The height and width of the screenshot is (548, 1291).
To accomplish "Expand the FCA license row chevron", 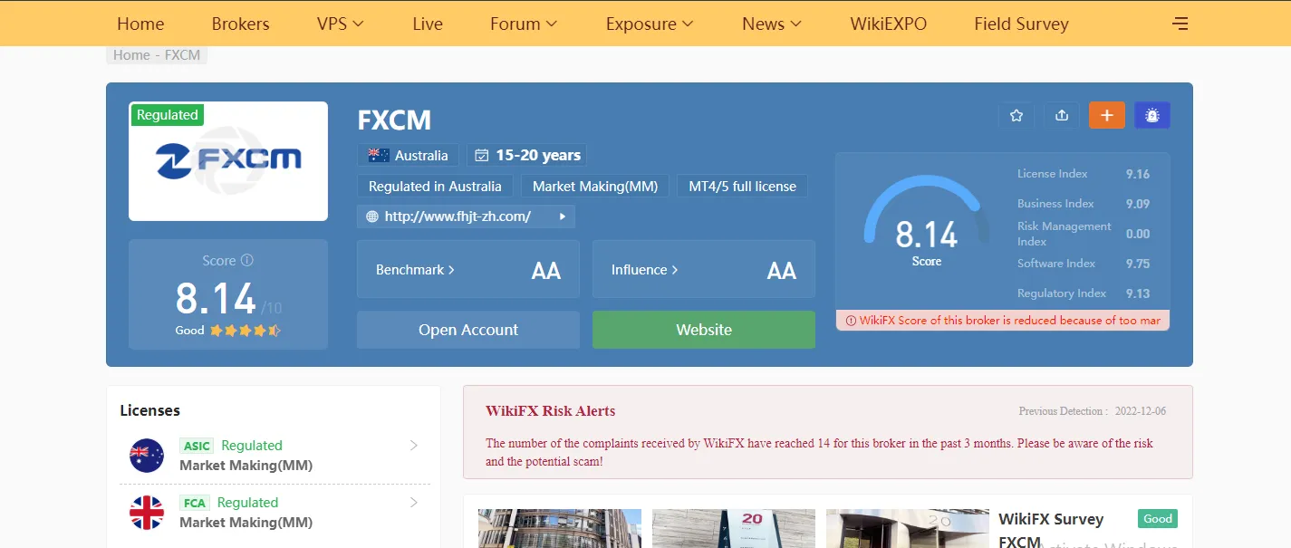I will click(414, 503).
